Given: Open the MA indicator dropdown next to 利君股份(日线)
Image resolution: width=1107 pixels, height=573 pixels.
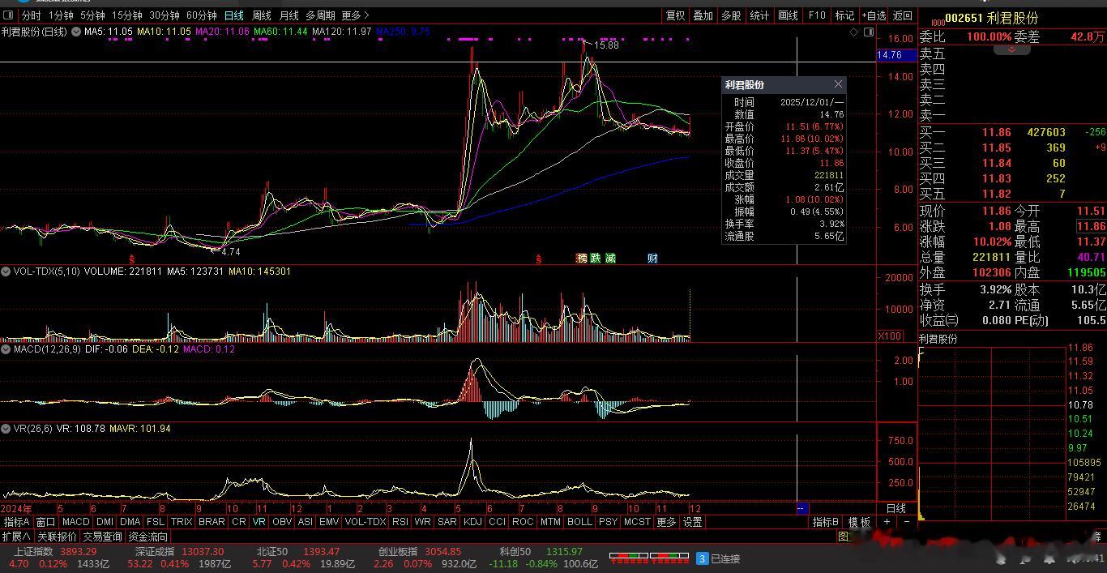Looking at the screenshot, I should tap(76, 32).
